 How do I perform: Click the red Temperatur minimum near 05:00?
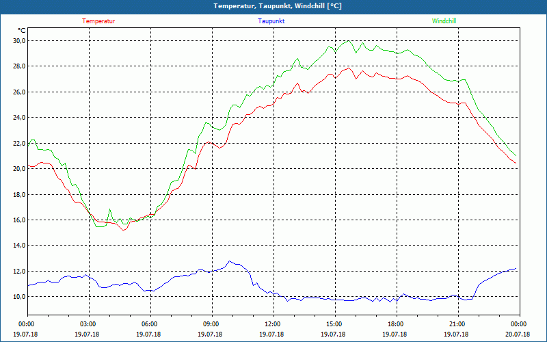point(124,231)
